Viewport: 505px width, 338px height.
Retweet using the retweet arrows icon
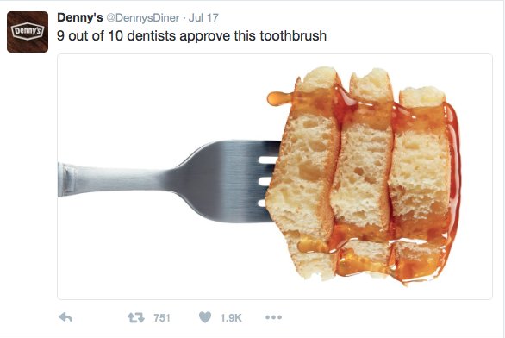pyautogui.click(x=136, y=317)
